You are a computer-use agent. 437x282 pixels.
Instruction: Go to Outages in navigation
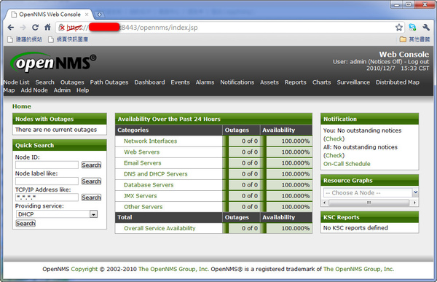point(72,82)
